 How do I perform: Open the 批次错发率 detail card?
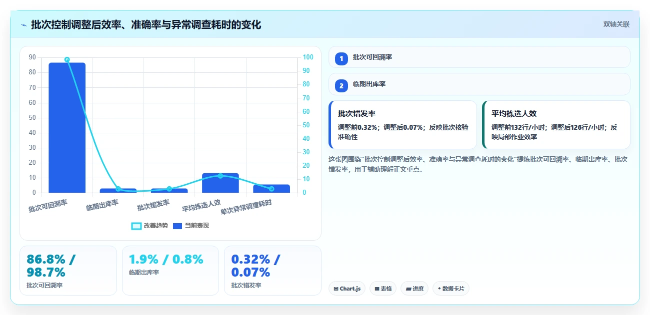(x=402, y=125)
